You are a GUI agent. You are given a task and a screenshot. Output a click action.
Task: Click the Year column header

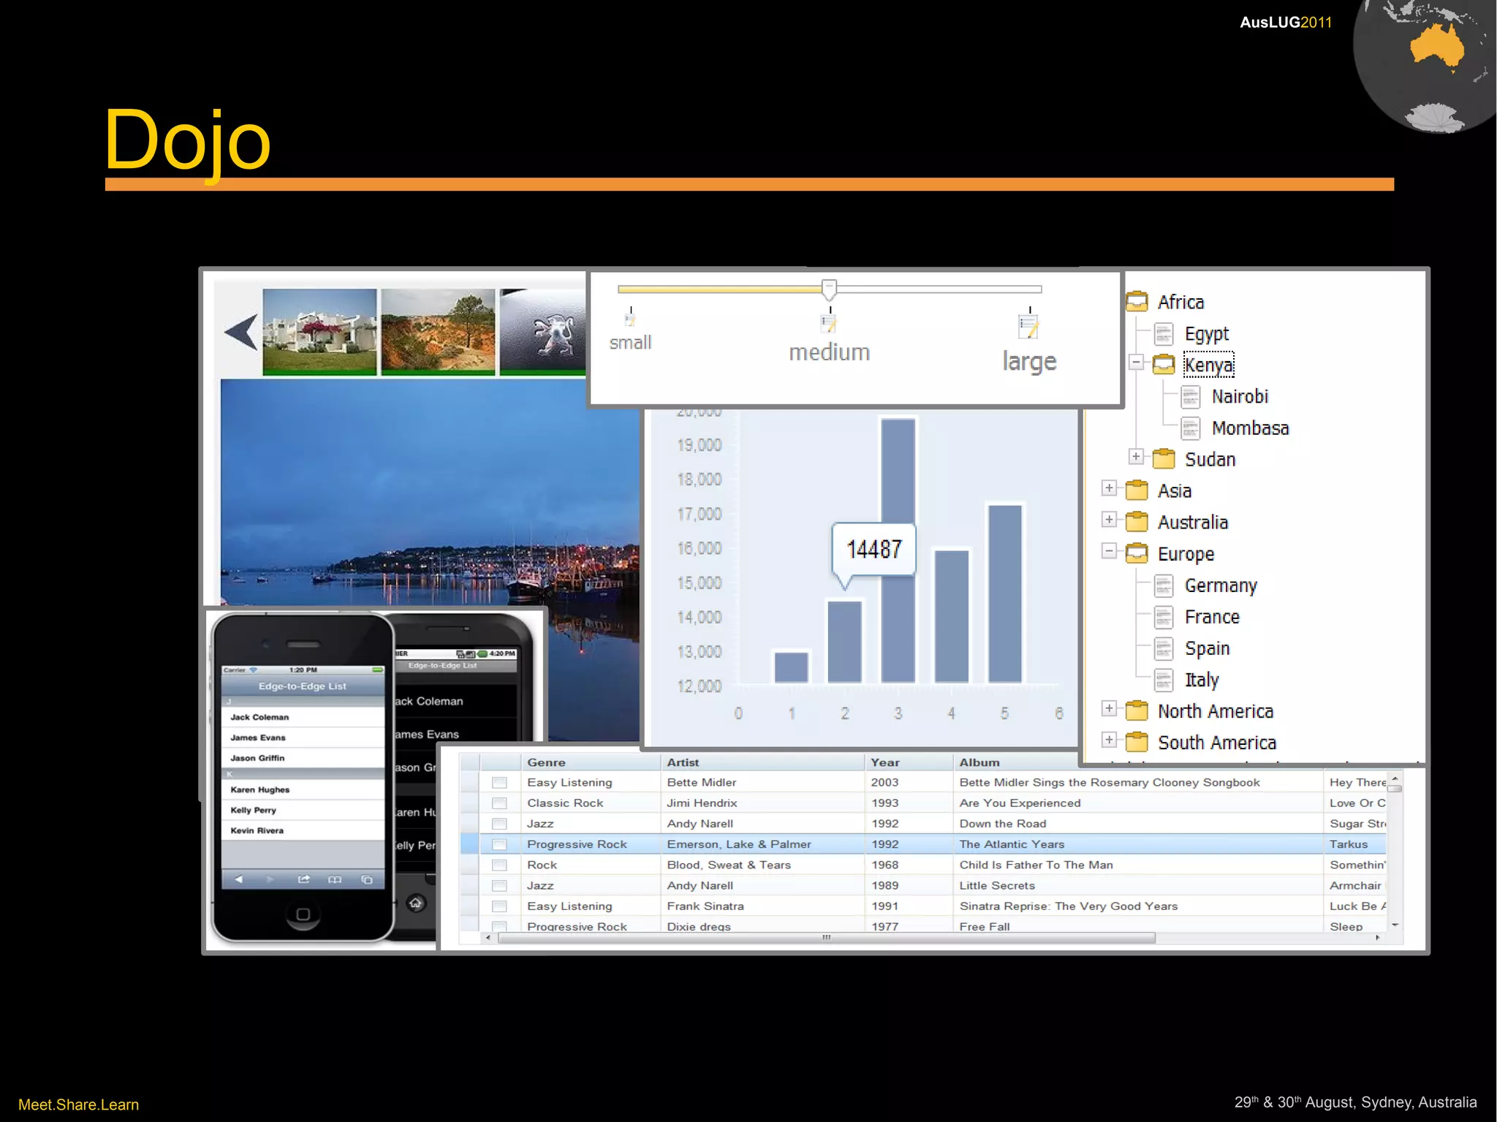point(885,762)
